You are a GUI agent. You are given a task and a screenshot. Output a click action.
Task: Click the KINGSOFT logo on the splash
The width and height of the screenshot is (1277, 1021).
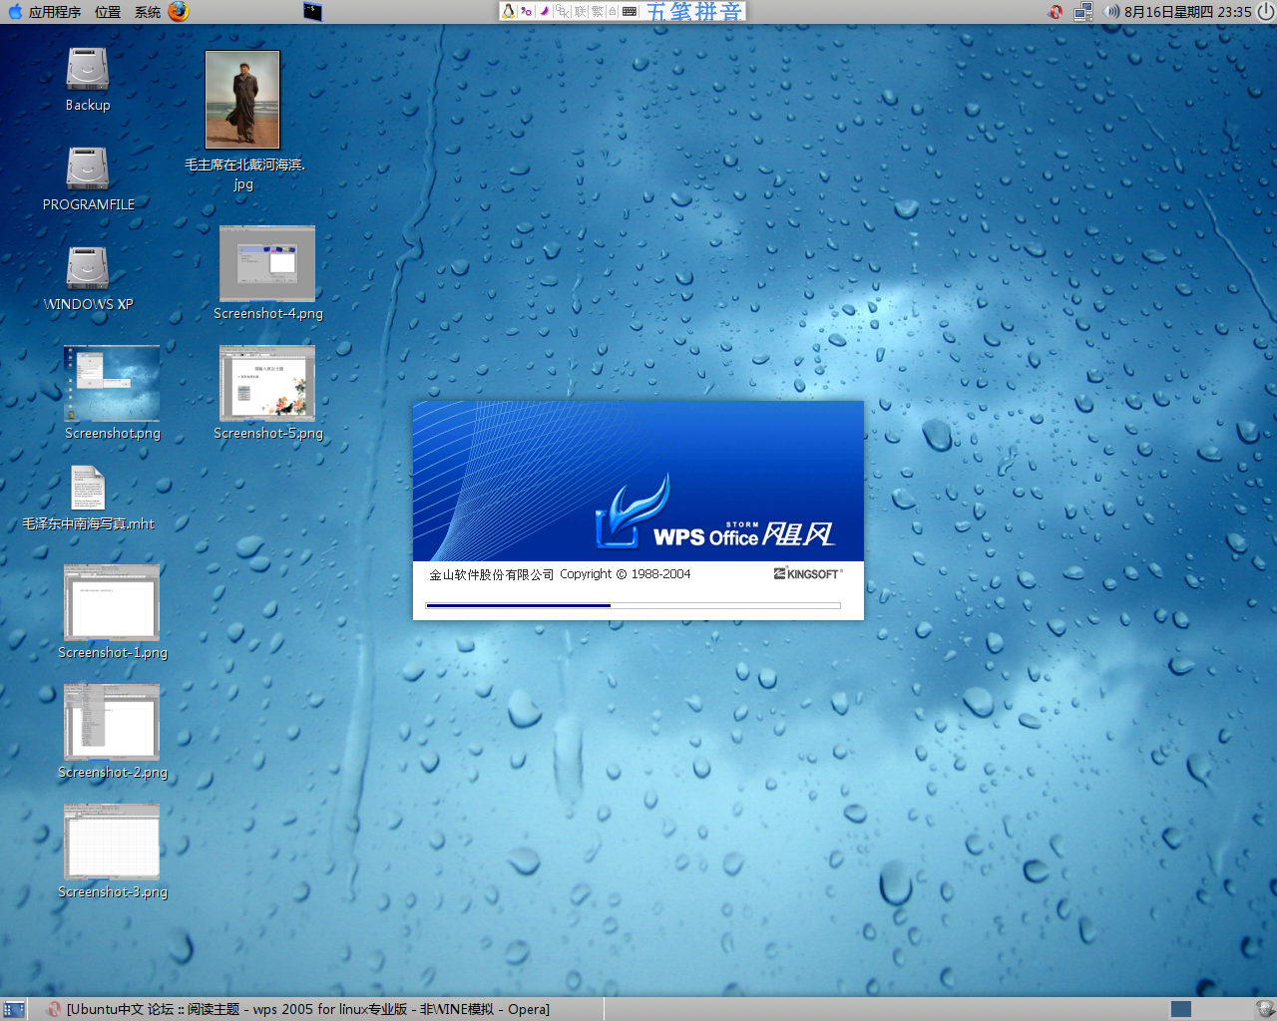pyautogui.click(x=808, y=573)
